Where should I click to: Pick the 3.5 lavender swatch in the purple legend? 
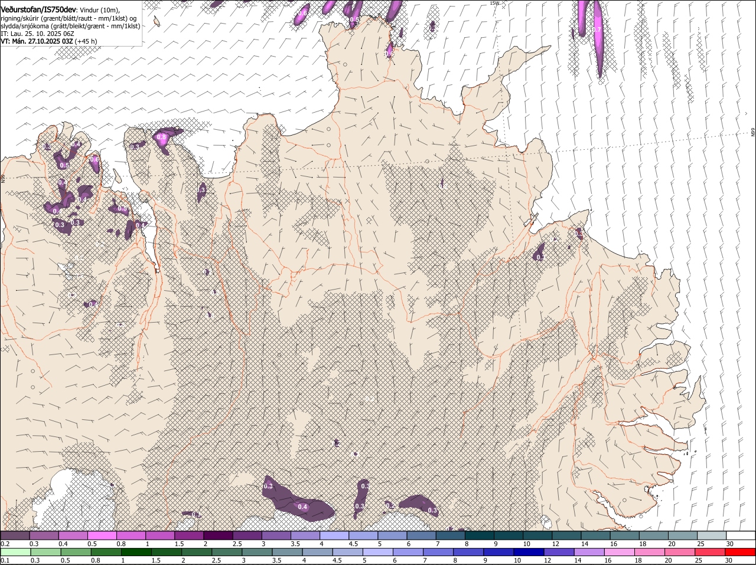click(x=305, y=536)
